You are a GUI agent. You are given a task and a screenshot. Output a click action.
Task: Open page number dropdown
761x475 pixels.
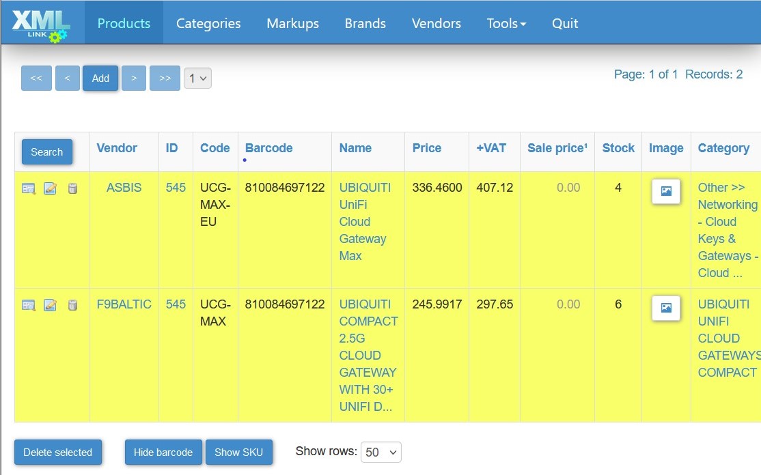pos(197,78)
